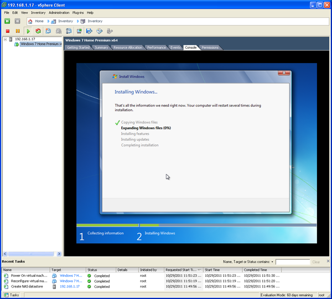
Task: Expand the breadcrumb arrow before first Inventory
Action: click(x=48, y=21)
